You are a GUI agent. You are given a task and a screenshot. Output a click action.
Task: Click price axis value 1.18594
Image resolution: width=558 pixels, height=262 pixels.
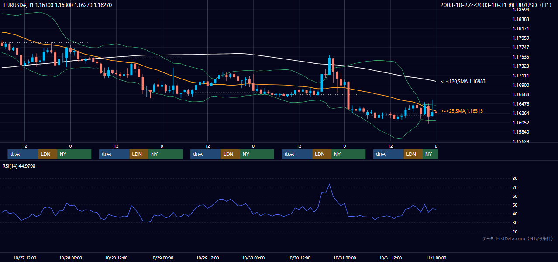(x=520, y=10)
